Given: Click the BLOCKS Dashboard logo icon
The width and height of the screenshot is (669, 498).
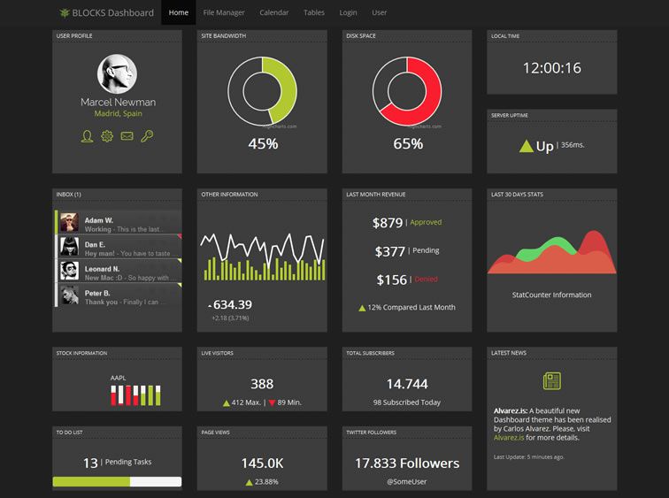Looking at the screenshot, I should click(64, 13).
